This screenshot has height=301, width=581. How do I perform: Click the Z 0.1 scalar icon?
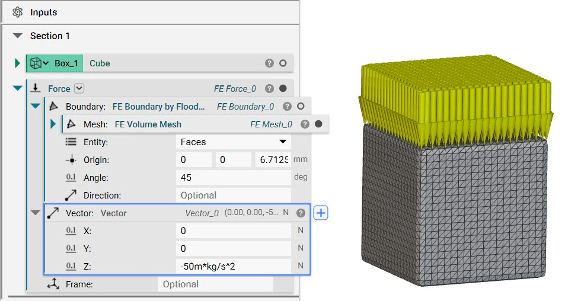coord(71,266)
